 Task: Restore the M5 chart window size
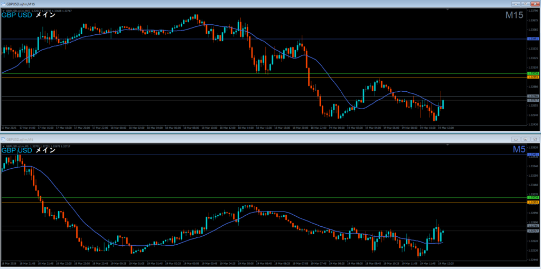point(526,139)
